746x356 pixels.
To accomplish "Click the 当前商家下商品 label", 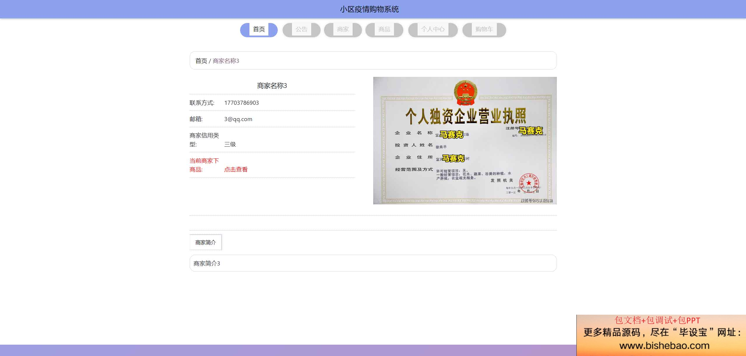I will [204, 165].
